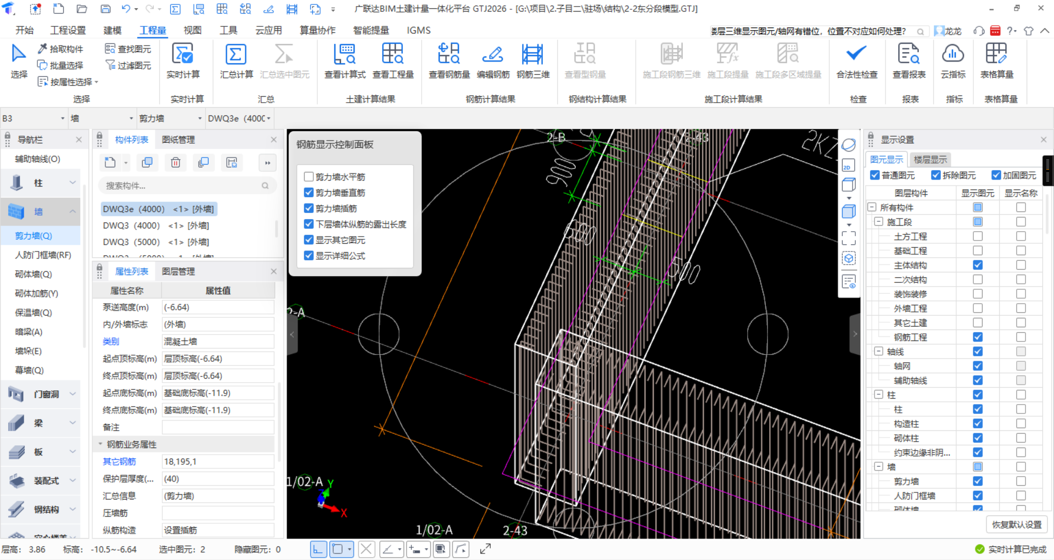The image size is (1054, 560).
Task: Open 查看计算式 tool
Action: pos(345,61)
